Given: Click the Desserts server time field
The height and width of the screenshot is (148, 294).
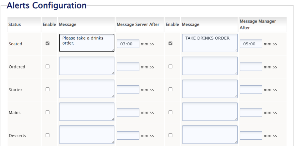Looking at the screenshot, I should 128,135.
